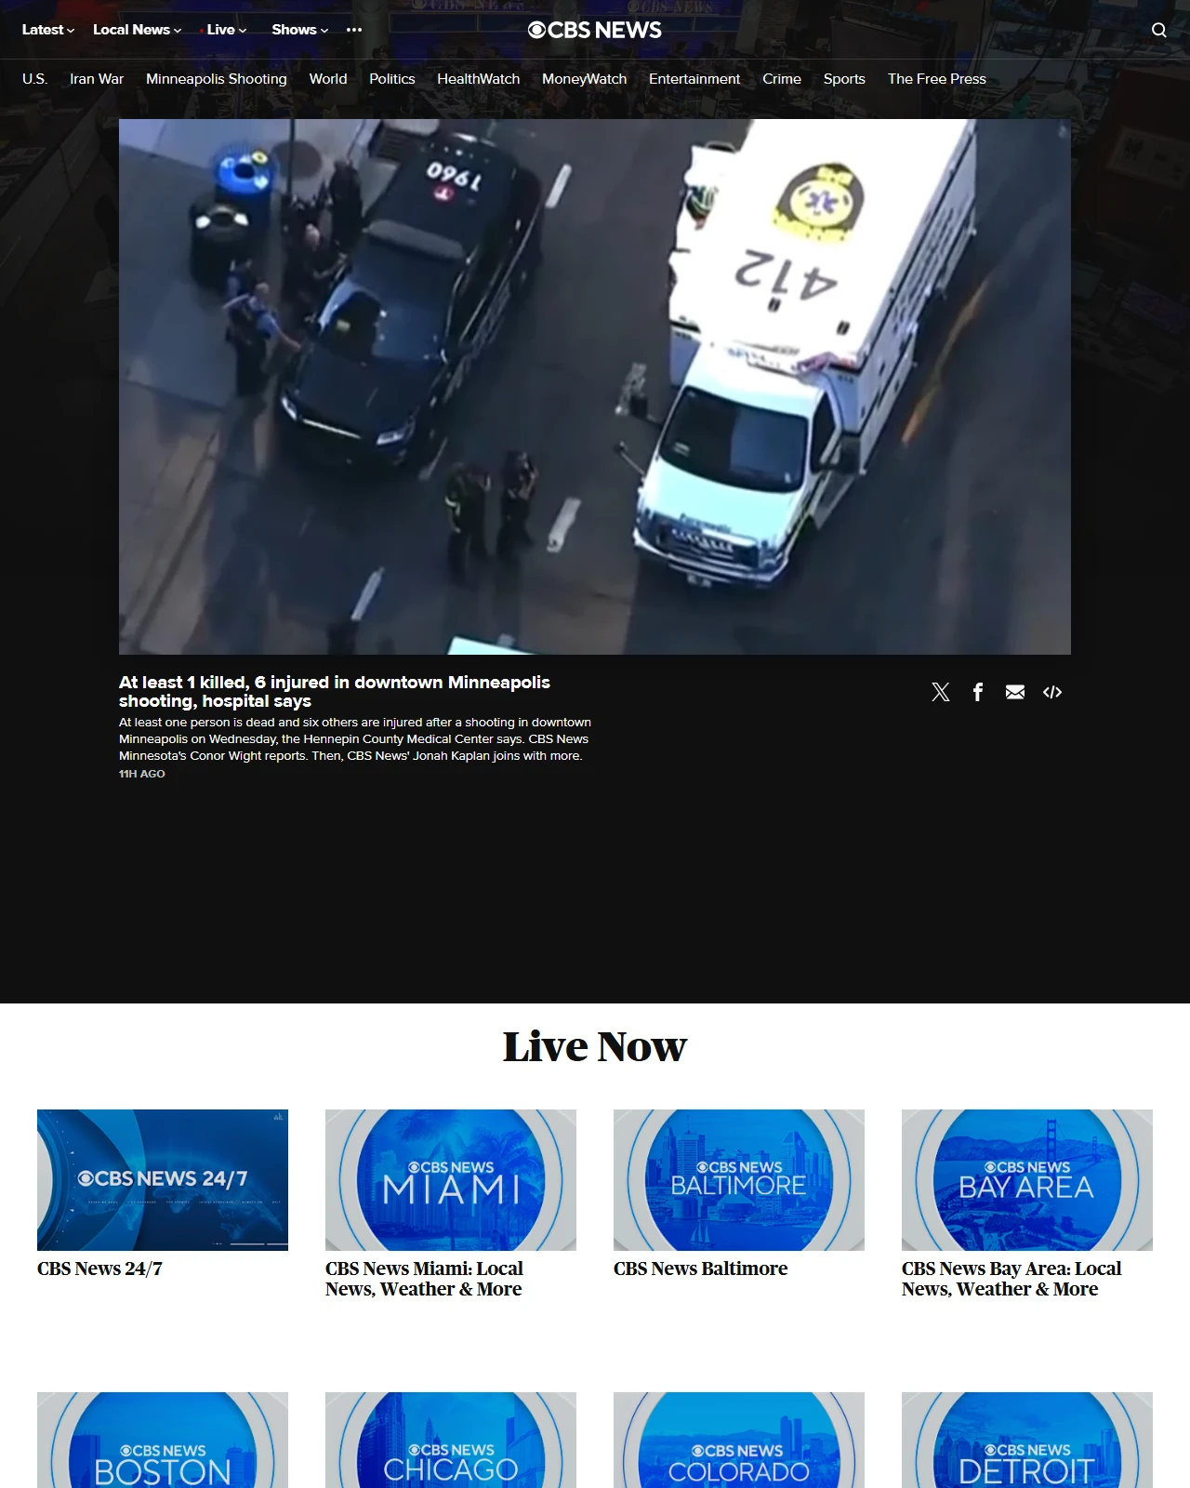Open The Free Press section
The image size is (1190, 1488).
937,79
